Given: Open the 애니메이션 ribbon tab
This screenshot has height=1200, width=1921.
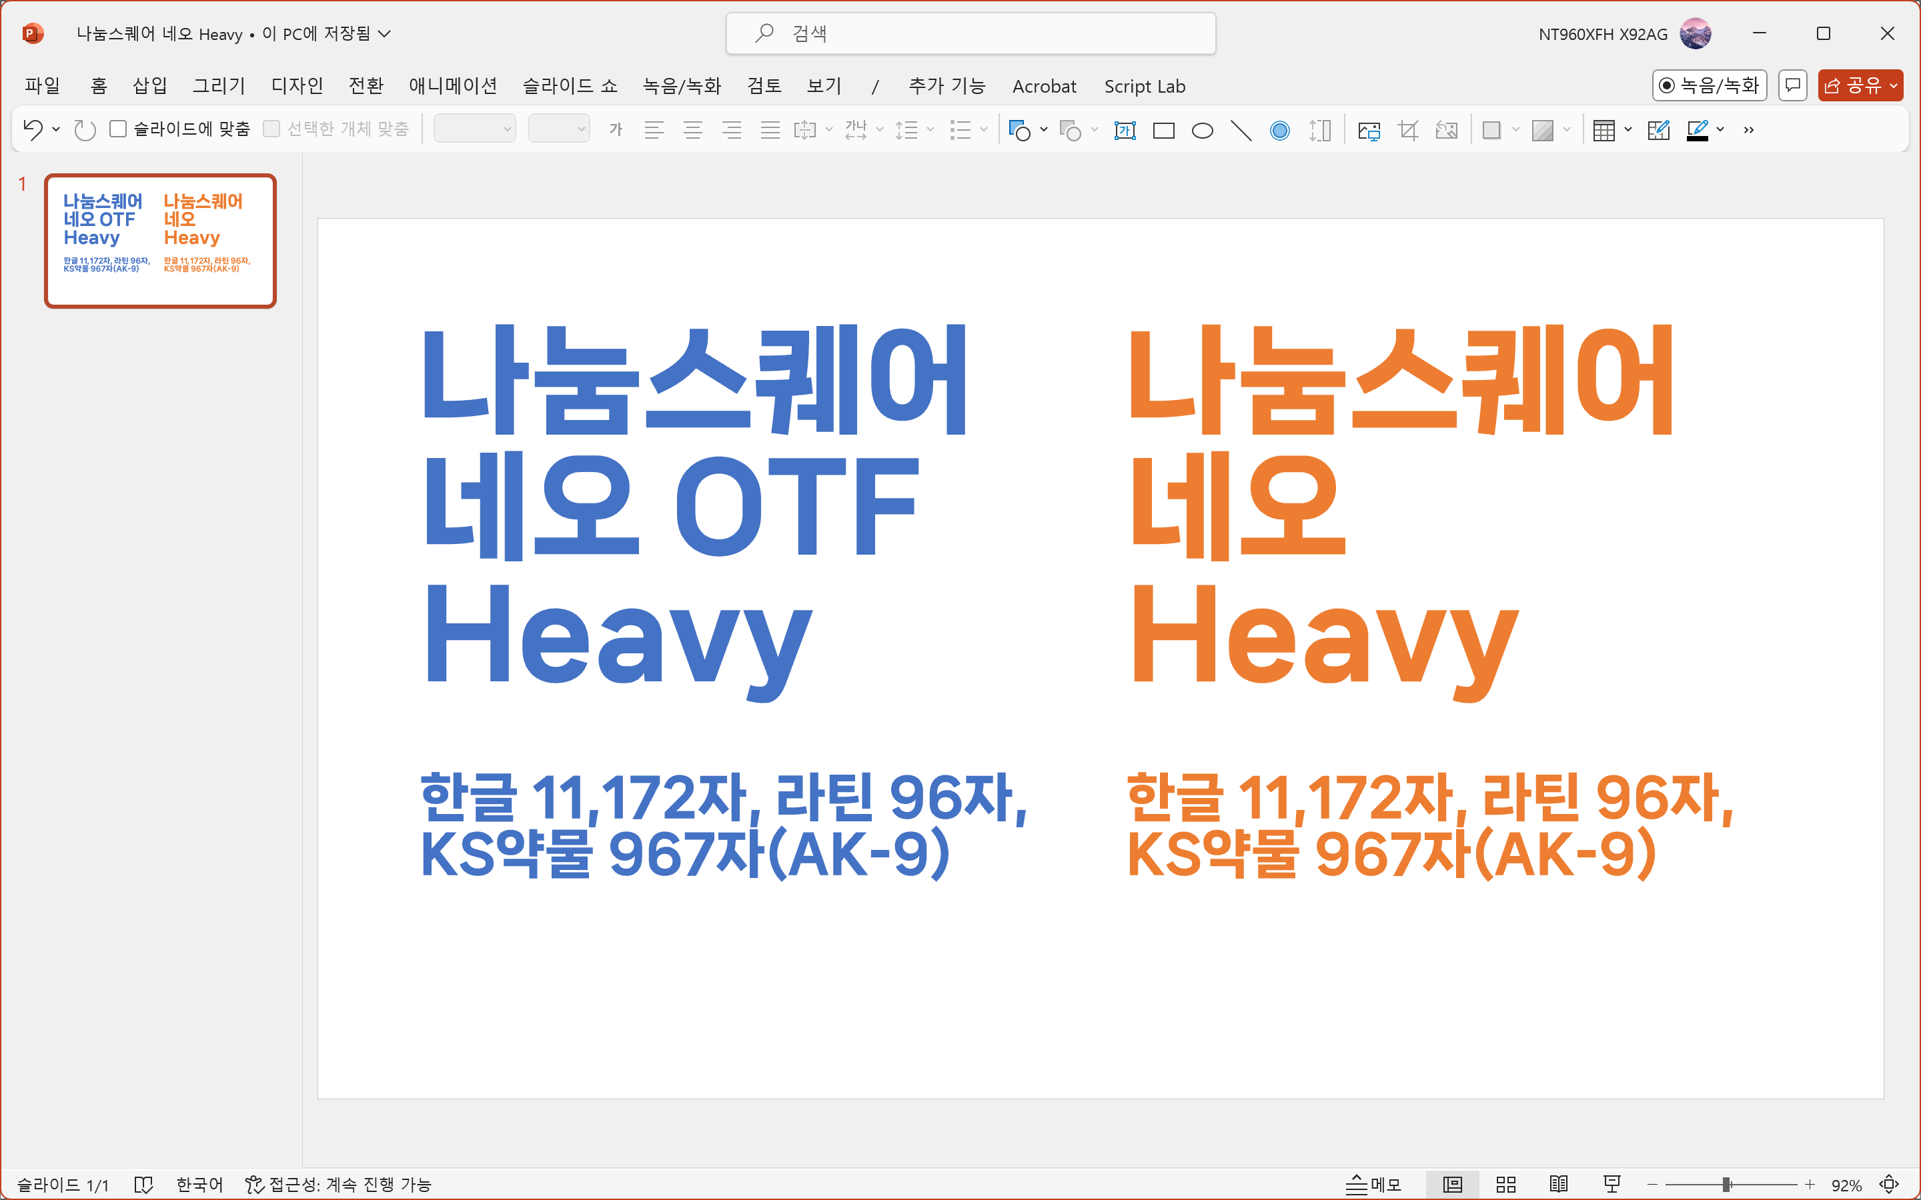Looking at the screenshot, I should (x=452, y=86).
